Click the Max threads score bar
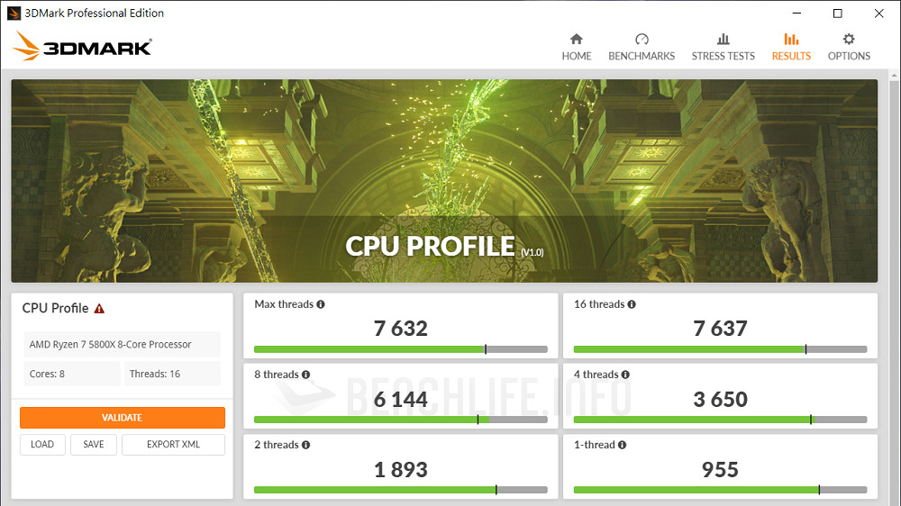 click(401, 349)
